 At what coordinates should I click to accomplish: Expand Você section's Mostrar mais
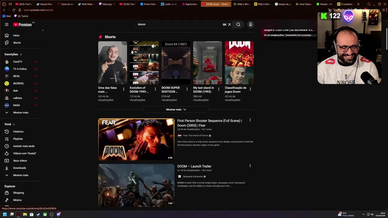(x=21, y=175)
